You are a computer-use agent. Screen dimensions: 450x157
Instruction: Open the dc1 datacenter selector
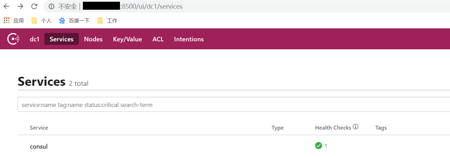tap(34, 39)
